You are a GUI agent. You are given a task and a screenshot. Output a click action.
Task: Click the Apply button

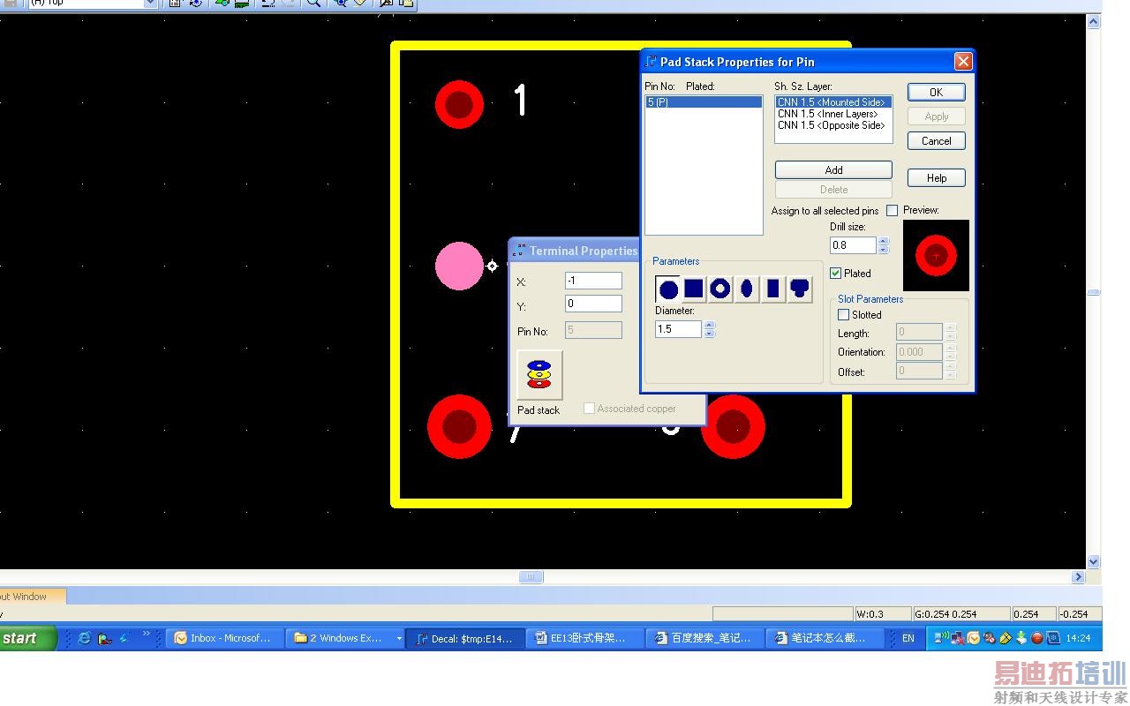(x=937, y=116)
